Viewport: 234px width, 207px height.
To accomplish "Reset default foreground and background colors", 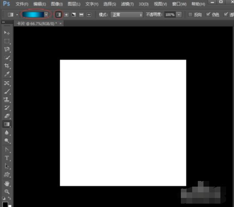I will click(x=4, y=198).
